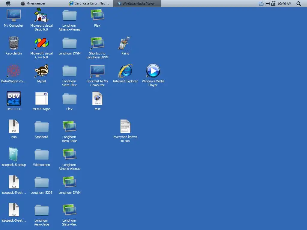The image size is (307, 230).
Task: Click the keyboard tray icon
Action: 261,4
